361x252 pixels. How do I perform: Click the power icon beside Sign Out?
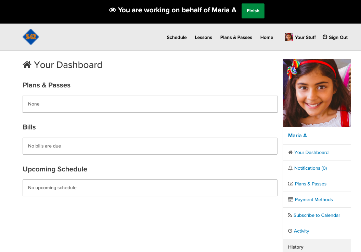tap(325, 37)
